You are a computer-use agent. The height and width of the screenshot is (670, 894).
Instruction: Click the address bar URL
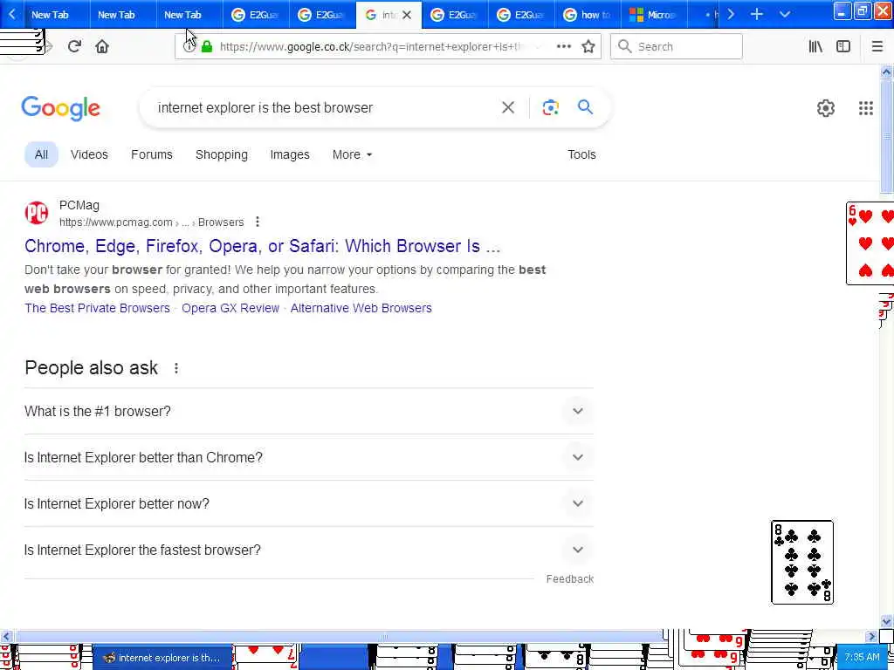click(x=370, y=47)
